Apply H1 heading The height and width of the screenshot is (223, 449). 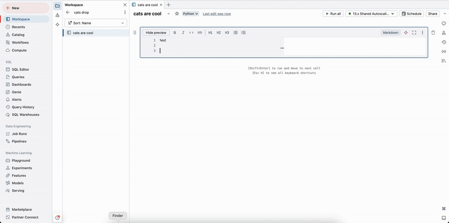coord(210,32)
